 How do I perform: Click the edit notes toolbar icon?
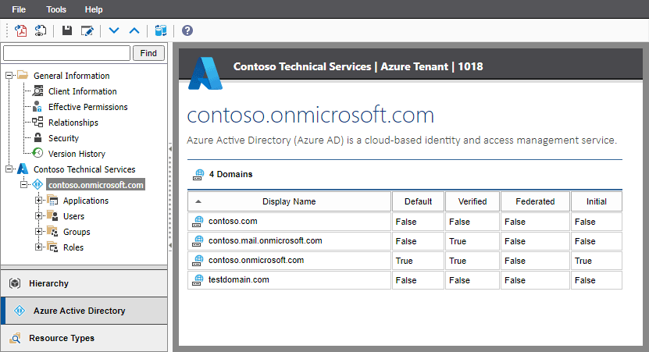coord(87,30)
